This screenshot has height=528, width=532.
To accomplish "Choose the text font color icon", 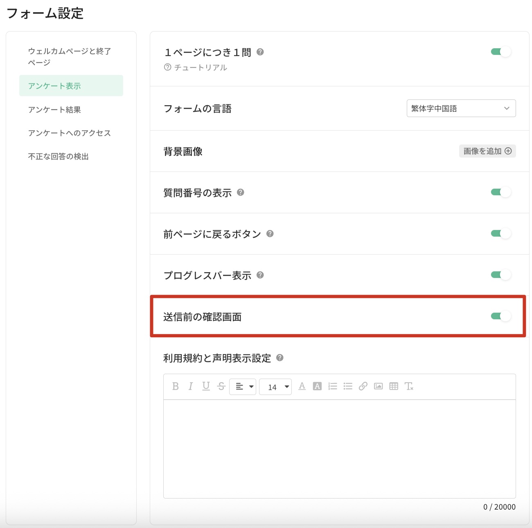I will pyautogui.click(x=302, y=386).
